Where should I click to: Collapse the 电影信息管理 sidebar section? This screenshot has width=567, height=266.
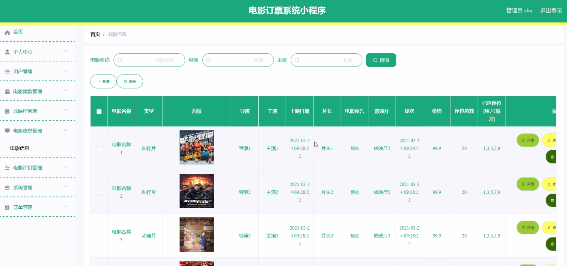point(38,130)
